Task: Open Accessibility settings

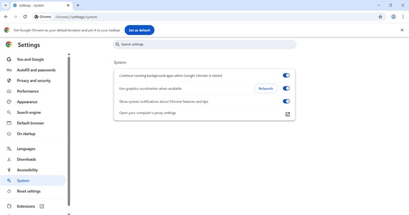Action: tap(28, 170)
